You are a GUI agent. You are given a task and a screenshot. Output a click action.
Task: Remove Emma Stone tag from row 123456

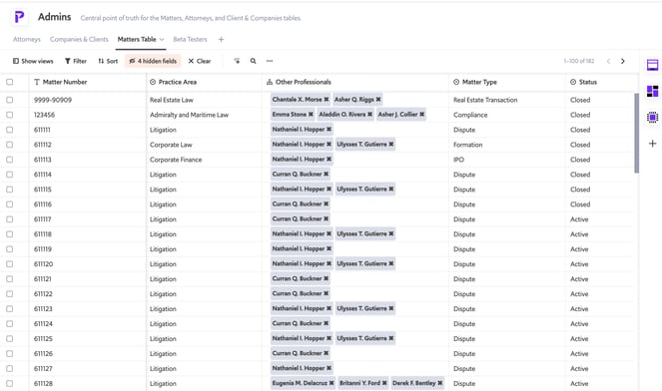point(311,115)
